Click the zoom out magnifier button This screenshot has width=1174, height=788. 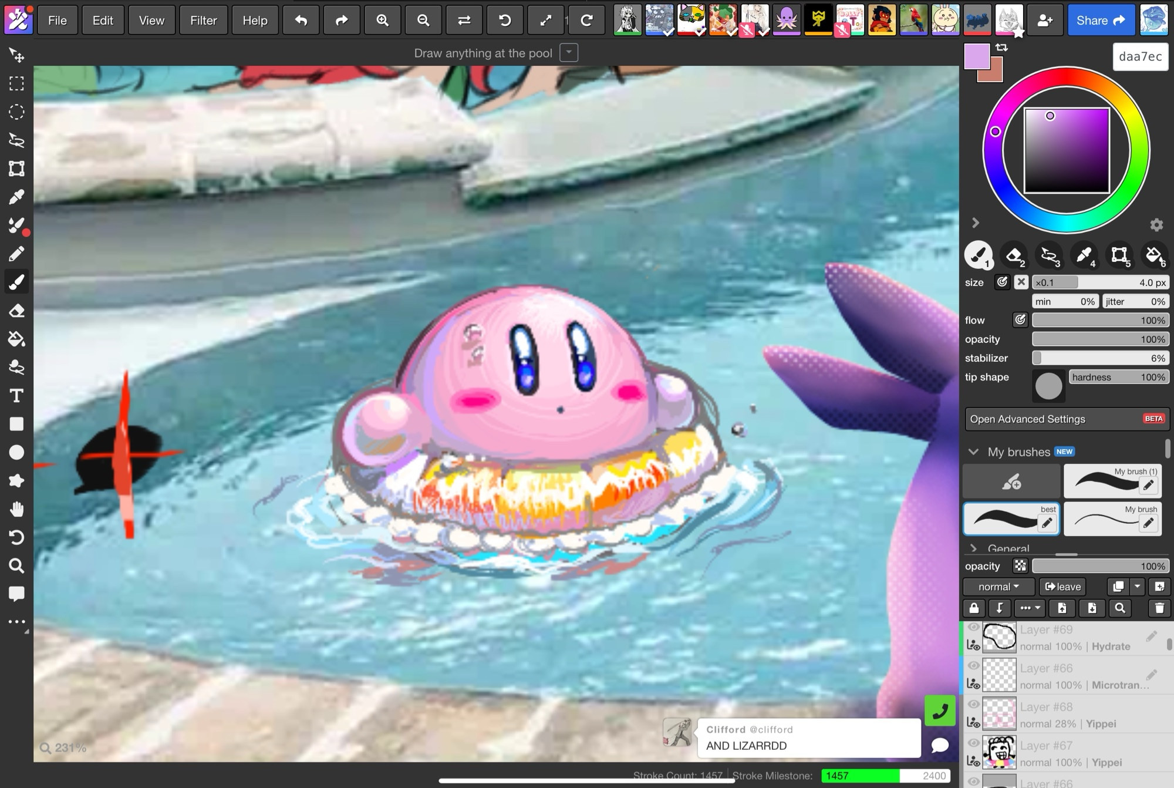[423, 21]
